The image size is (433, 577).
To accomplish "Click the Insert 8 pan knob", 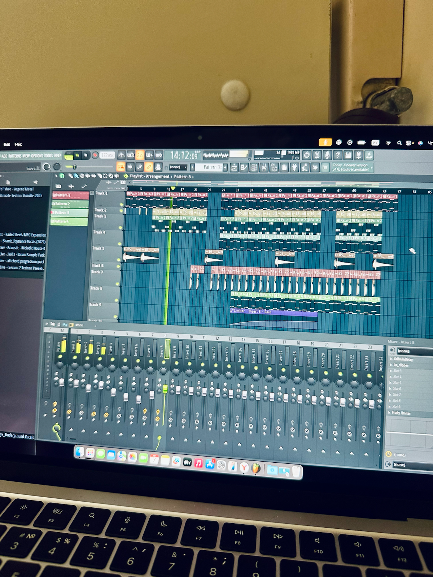I will pos(163,371).
